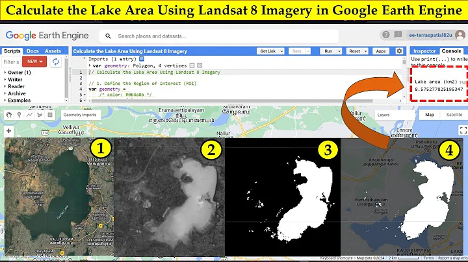This screenshot has height=262, width=468.
Task: Focus the Filter scripts field
Action: pos(11,62)
